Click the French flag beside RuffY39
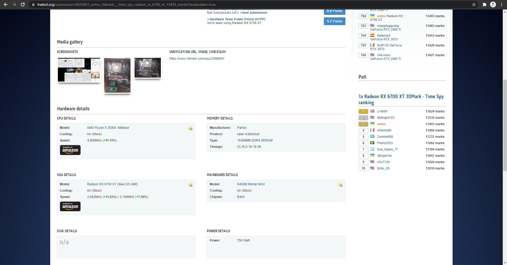Screen dimensions: 507x265 372,45
